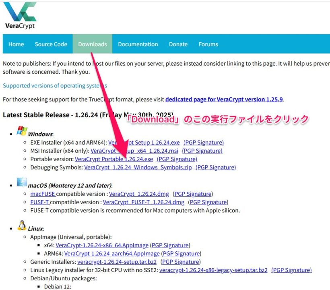Download VeraCrypt Portable 1.26.24.exe
The width and height of the screenshot is (330, 290).
[114, 159]
